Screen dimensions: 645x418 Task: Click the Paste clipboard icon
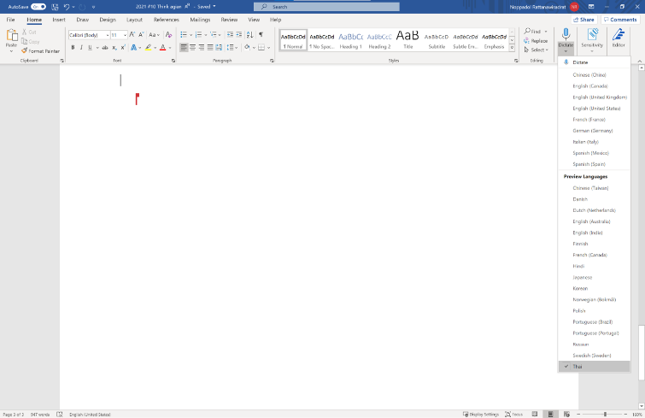(11, 36)
